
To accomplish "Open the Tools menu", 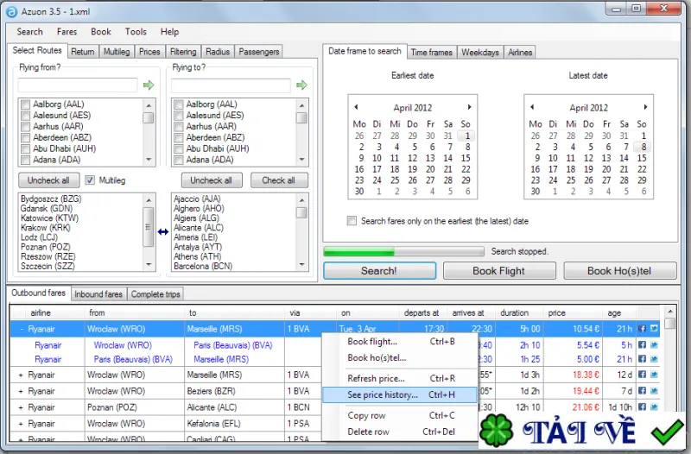I will [136, 32].
